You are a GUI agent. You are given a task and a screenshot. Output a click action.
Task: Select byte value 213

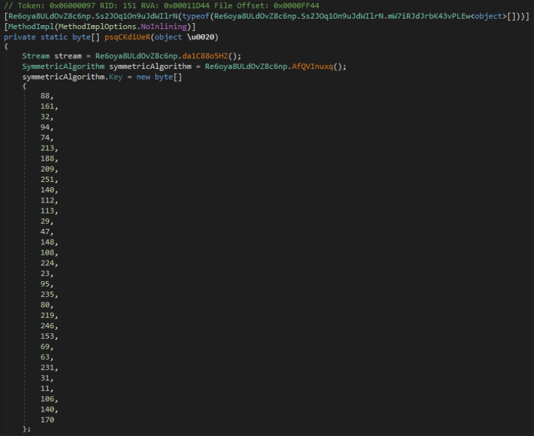47,148
